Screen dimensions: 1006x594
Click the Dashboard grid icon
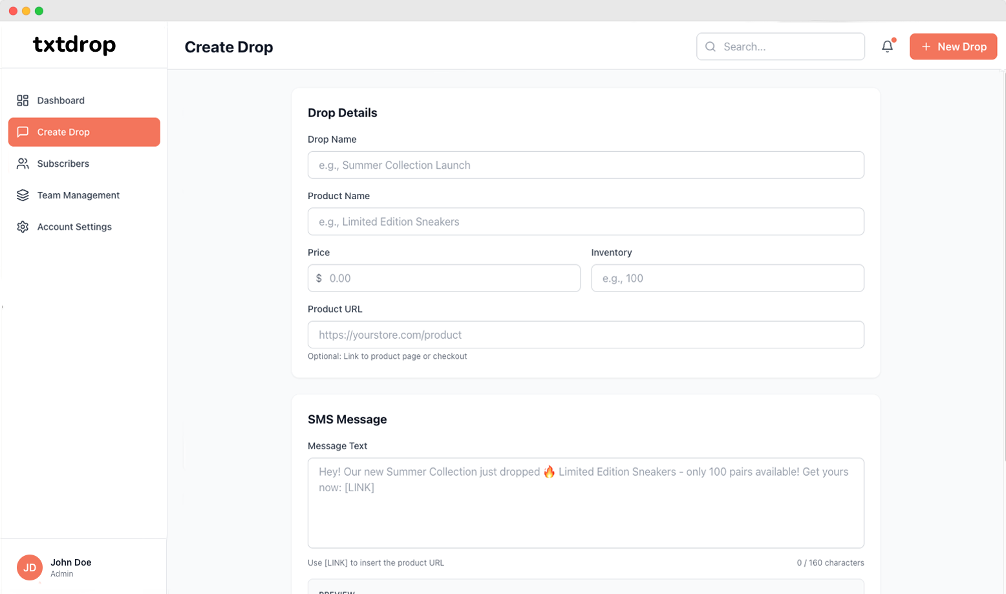pos(23,100)
